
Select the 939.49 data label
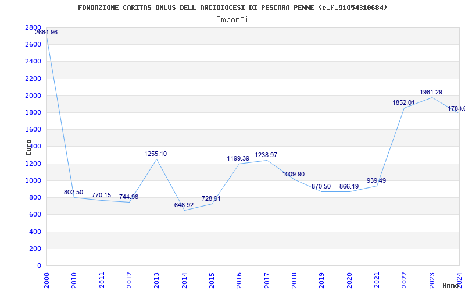[x=376, y=181]
